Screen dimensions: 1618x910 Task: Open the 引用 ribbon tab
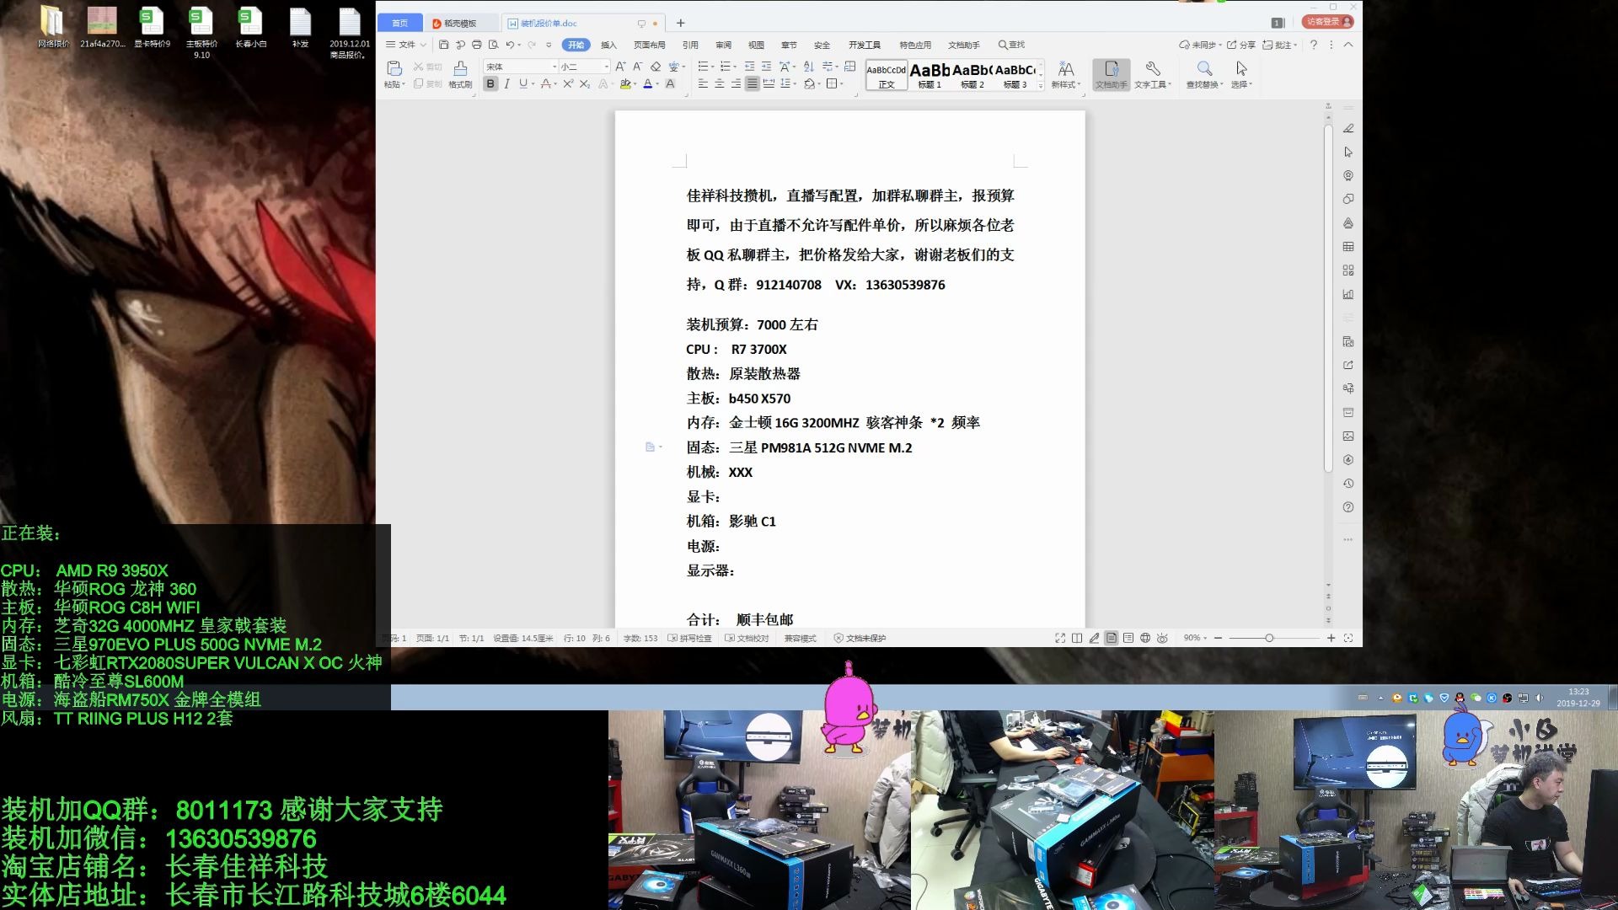[690, 45]
